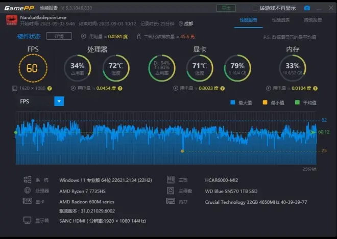The width and height of the screenshot is (337, 239).
Task: Open the FPS chart type dropdown arrow
Action: (59, 101)
